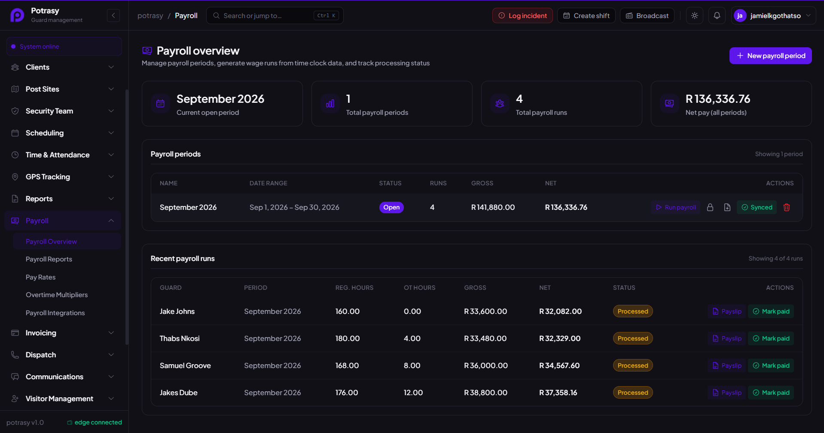Click the Potrasy logo icon
Image resolution: width=824 pixels, height=433 pixels.
17,15
